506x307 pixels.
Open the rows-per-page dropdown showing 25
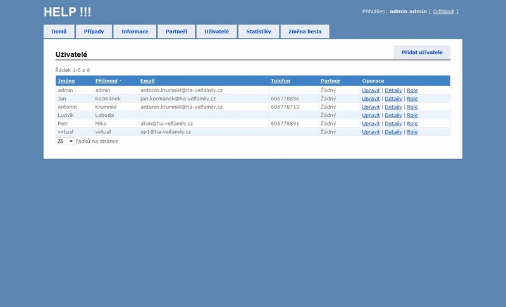pos(65,141)
